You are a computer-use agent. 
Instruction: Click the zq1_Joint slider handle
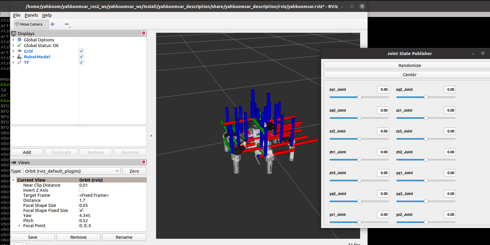(359, 97)
